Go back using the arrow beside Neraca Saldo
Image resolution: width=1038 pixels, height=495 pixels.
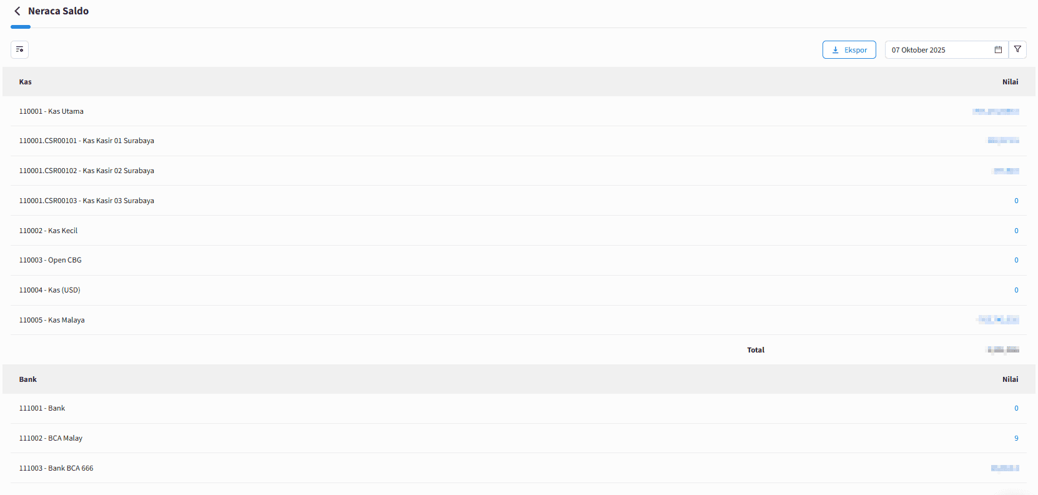point(17,11)
